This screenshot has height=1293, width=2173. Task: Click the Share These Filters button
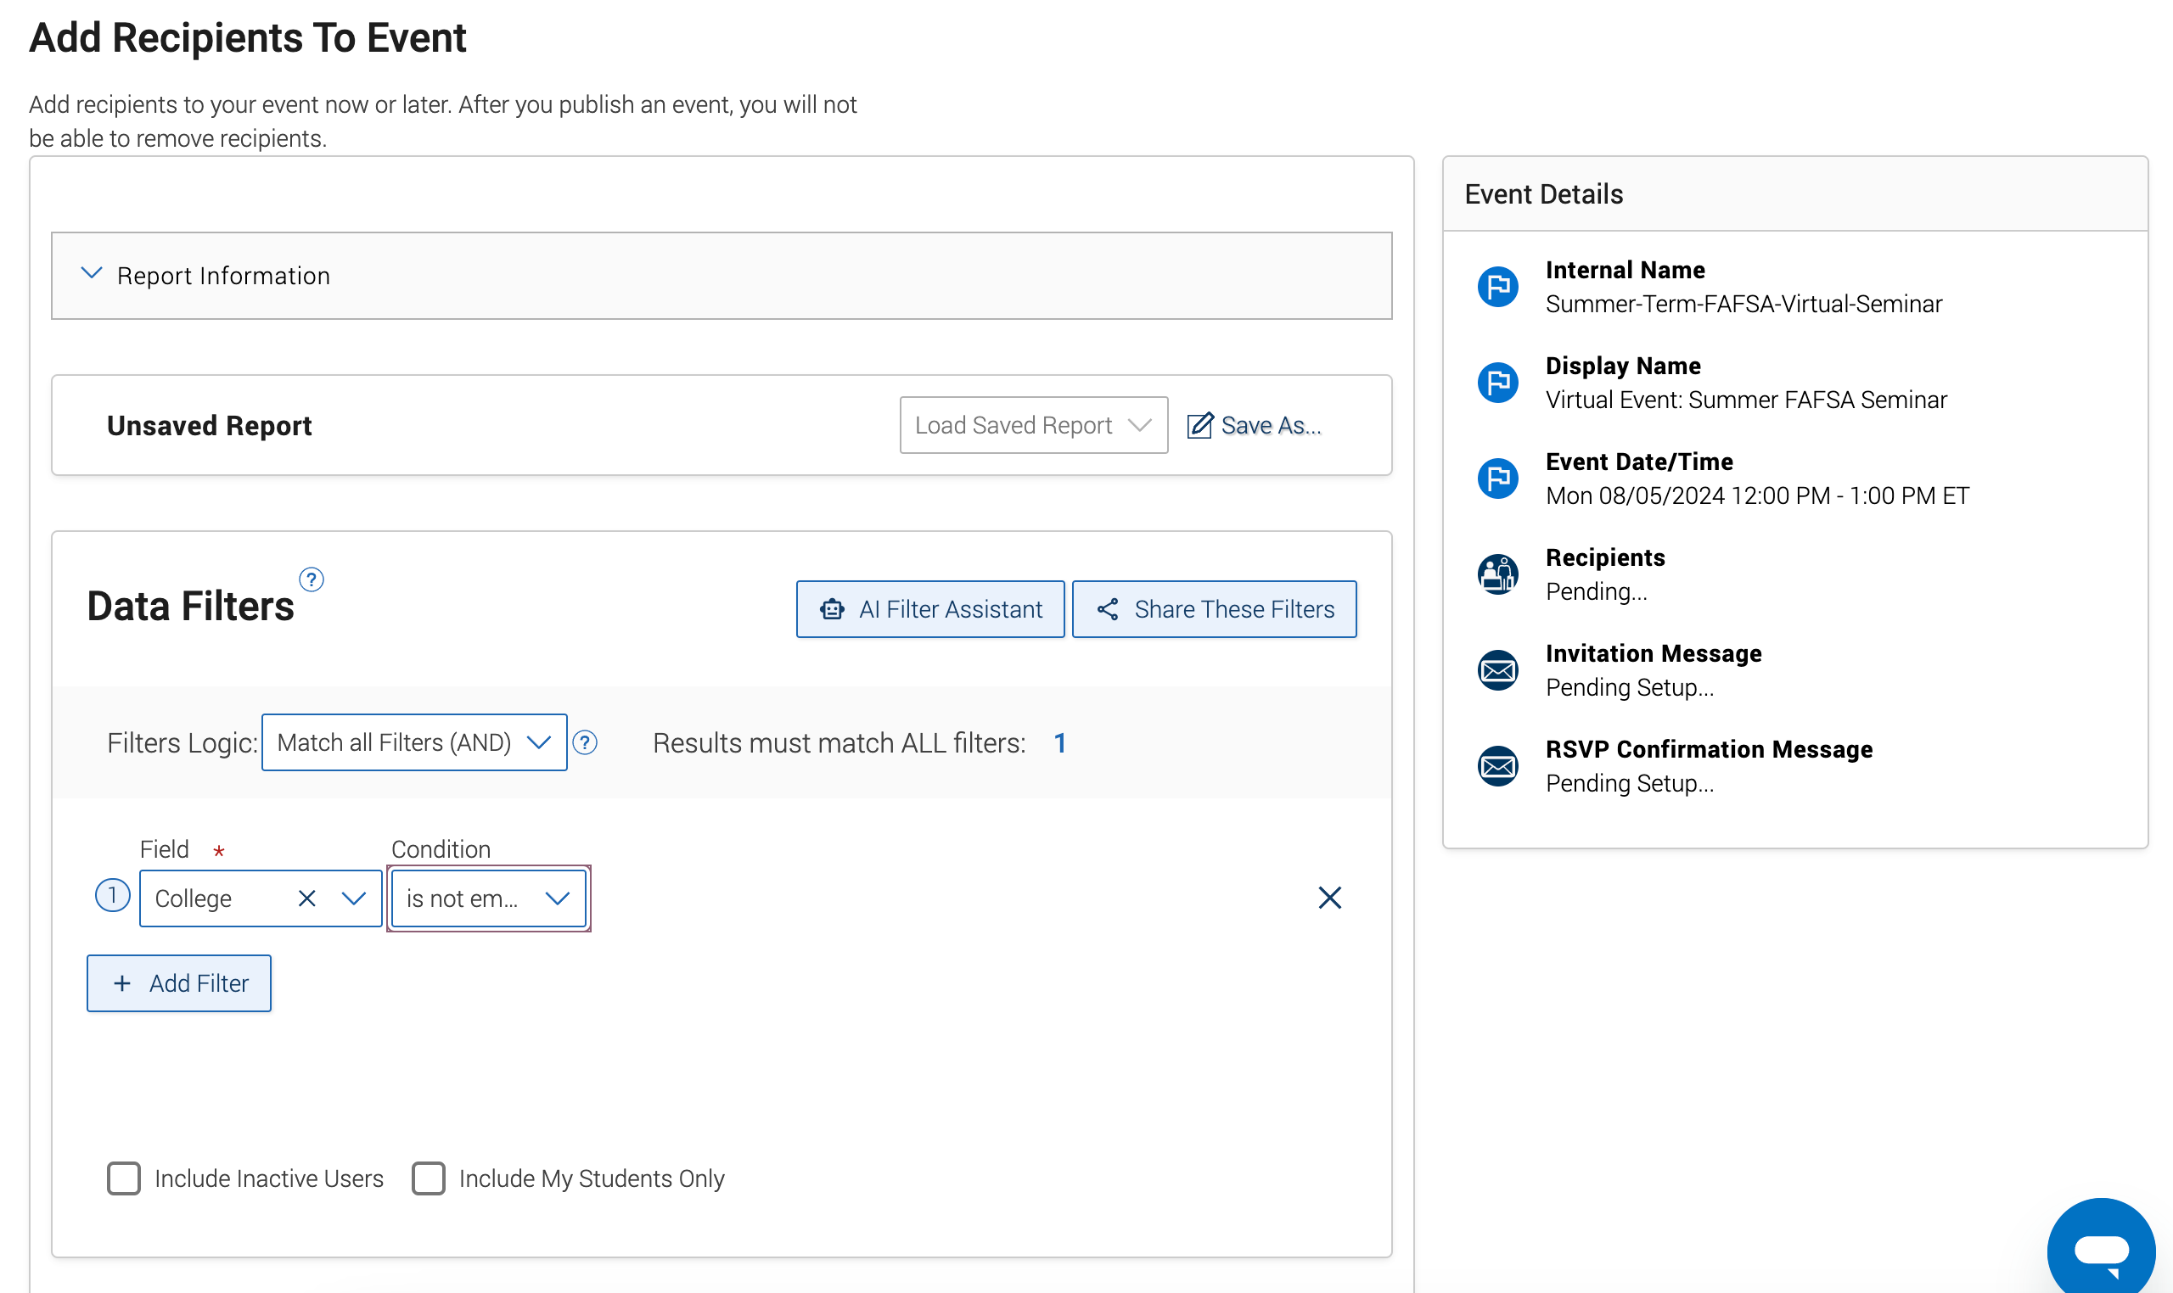point(1213,609)
